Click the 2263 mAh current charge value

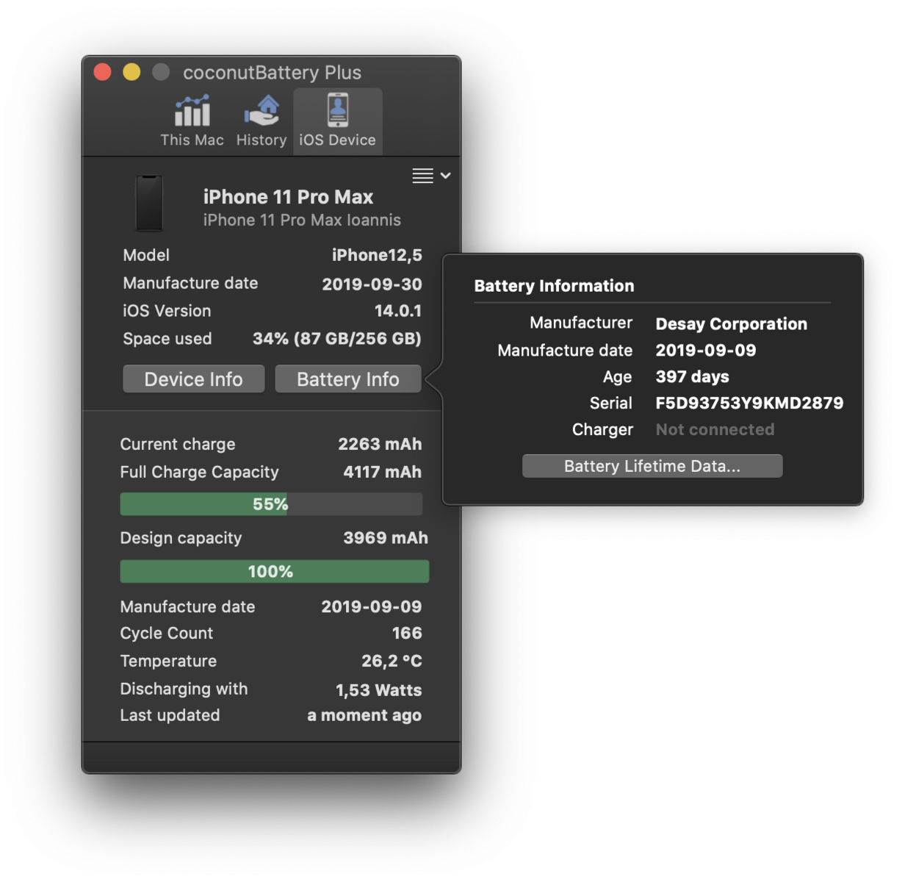pos(380,444)
